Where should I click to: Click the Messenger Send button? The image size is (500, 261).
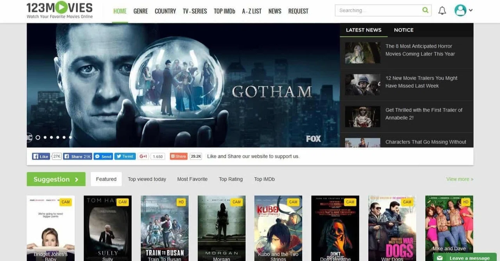coord(103,156)
